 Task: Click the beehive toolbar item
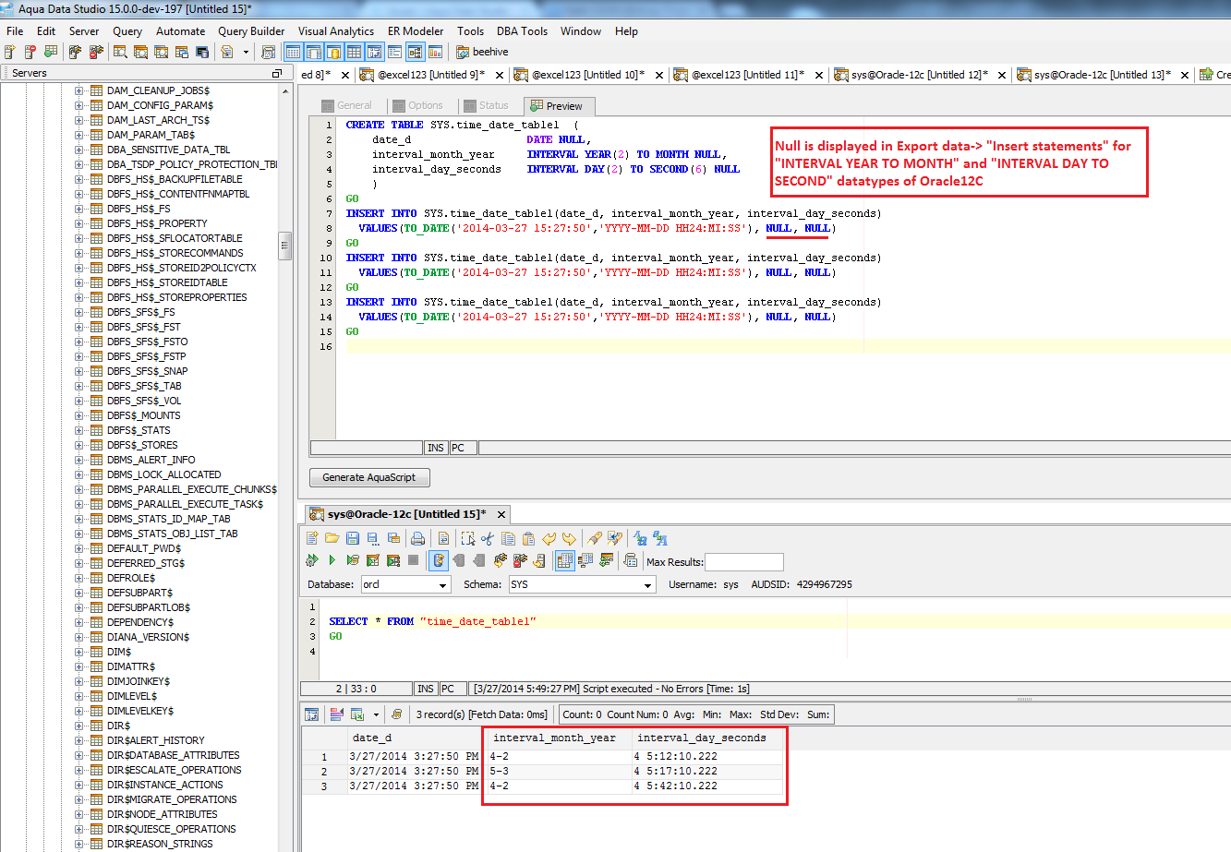(x=482, y=52)
